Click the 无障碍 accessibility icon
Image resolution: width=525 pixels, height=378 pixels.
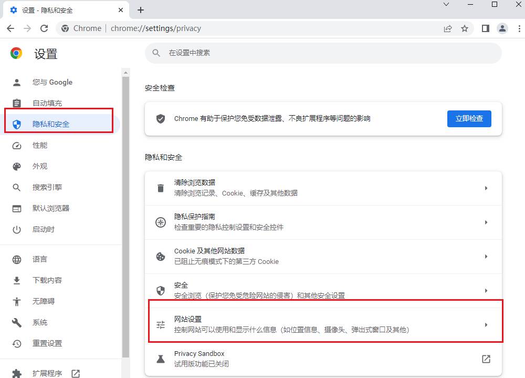point(17,302)
